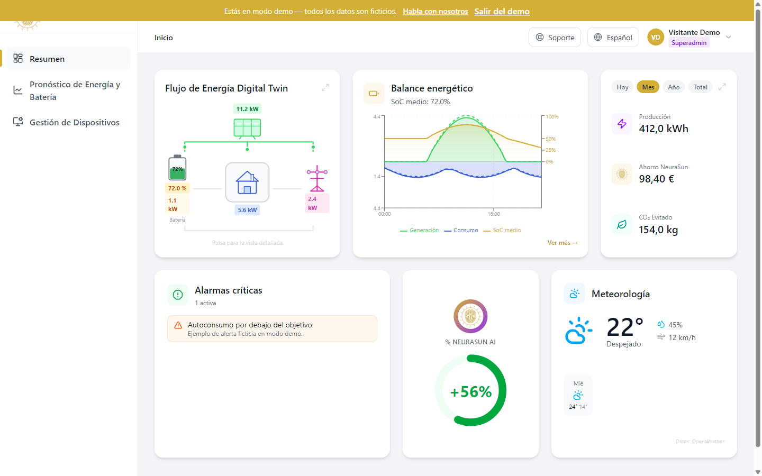This screenshot has width=762, height=476.
Task: Select the Mes time range
Action: click(x=648, y=87)
